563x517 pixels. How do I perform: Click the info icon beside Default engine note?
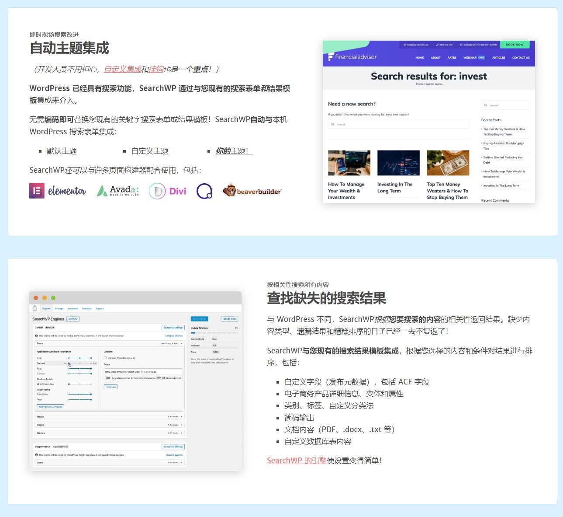point(36,336)
